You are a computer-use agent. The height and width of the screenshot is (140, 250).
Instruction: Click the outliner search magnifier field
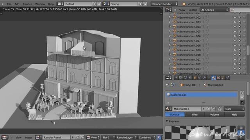click(239, 10)
